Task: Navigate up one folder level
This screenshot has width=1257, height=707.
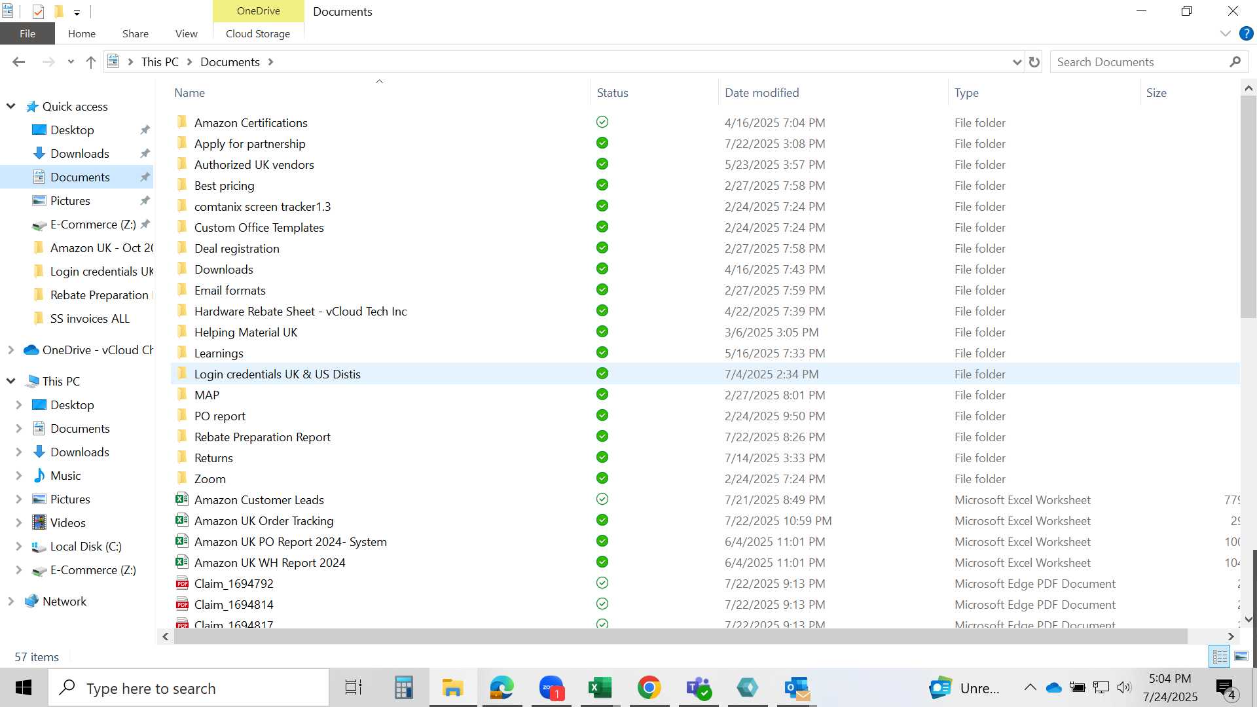Action: click(x=90, y=62)
